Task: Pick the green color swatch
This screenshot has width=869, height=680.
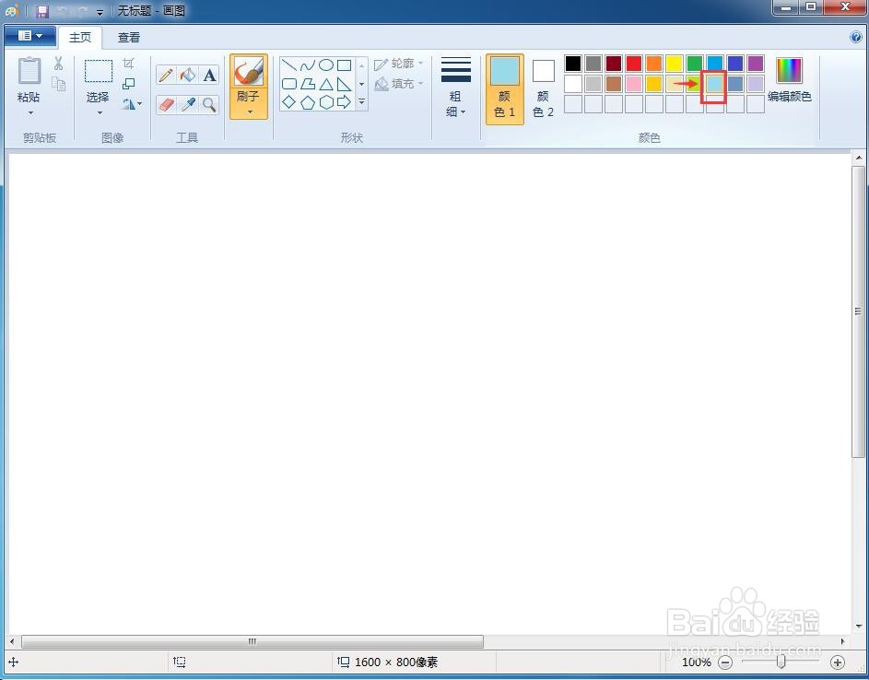Action: coord(695,64)
